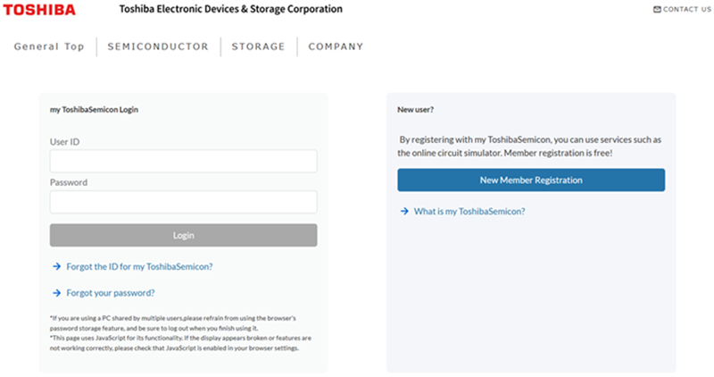This screenshot has width=714, height=377.
Task: Click the Contact Us envelope icon
Action: [657, 9]
